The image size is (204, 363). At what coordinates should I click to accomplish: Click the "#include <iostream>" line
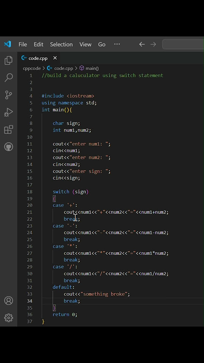tap(68, 96)
